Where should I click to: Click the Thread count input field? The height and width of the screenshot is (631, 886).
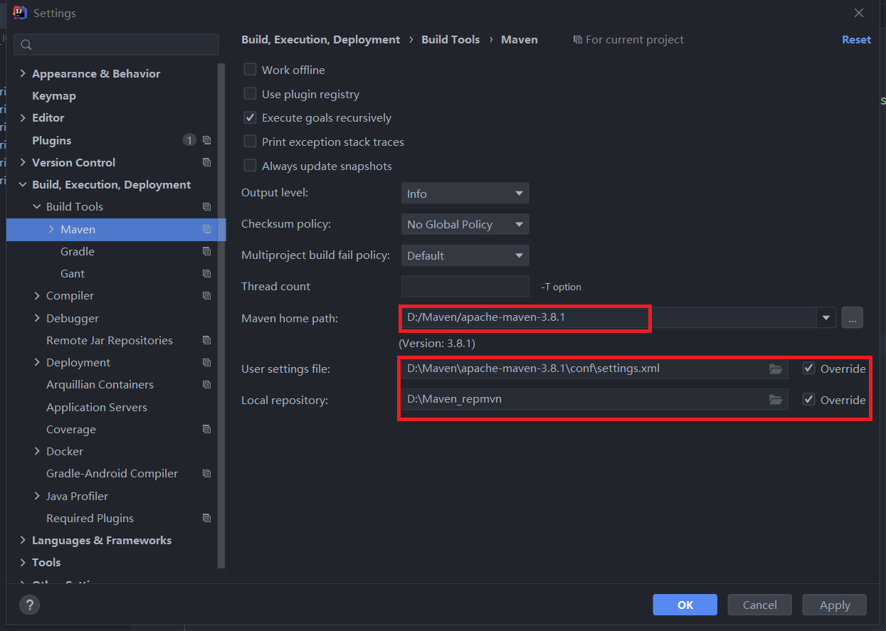(x=465, y=286)
